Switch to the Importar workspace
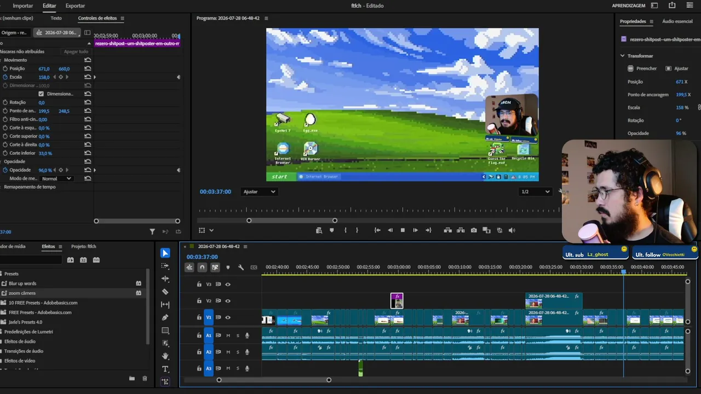 click(x=23, y=5)
